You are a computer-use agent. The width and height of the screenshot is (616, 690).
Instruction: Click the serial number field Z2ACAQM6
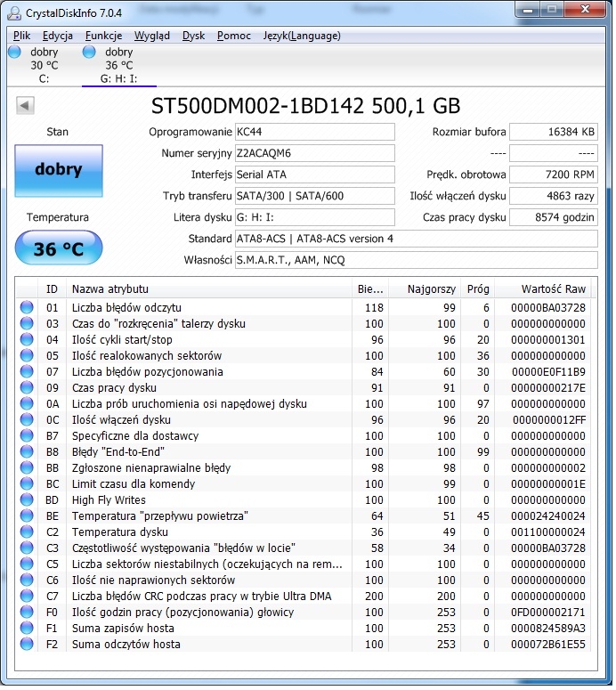[x=314, y=153]
